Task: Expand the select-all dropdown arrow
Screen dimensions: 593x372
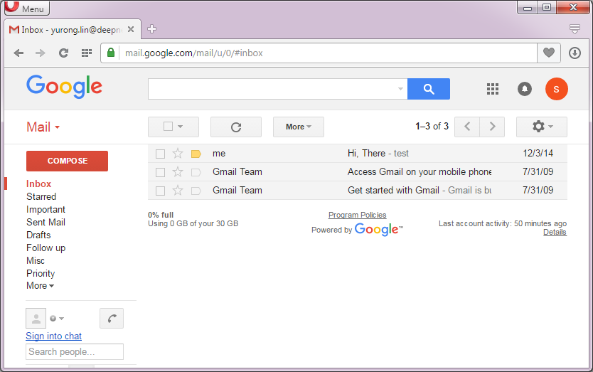Action: 181,127
